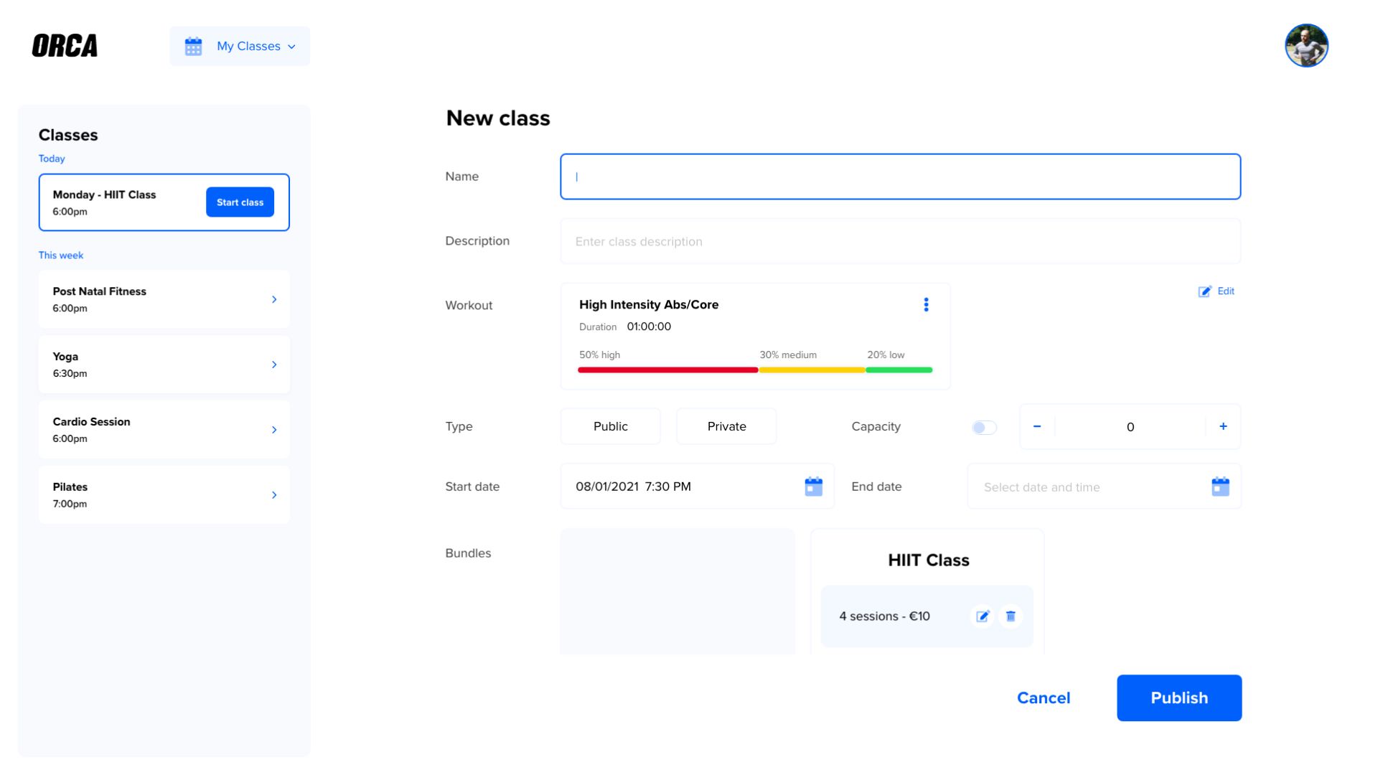The height and width of the screenshot is (775, 1378).
Task: Cancel creating the new class
Action: tap(1044, 698)
